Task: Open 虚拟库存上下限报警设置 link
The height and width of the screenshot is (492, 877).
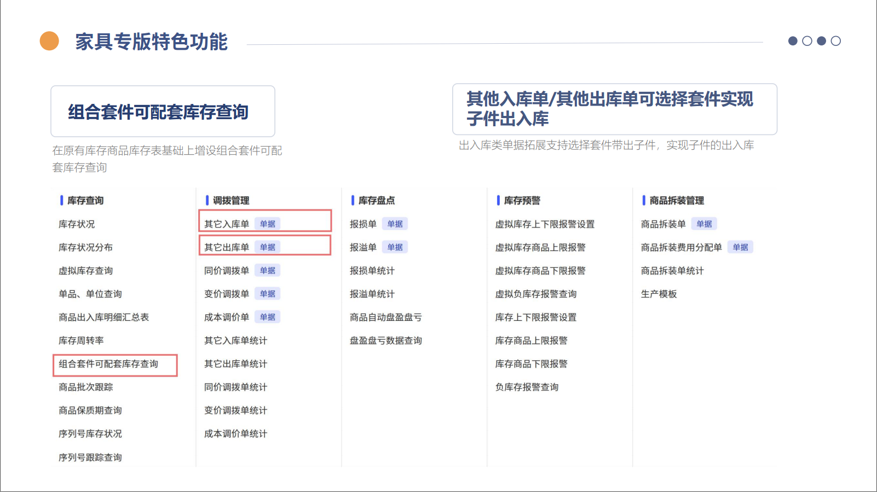Action: (545, 224)
